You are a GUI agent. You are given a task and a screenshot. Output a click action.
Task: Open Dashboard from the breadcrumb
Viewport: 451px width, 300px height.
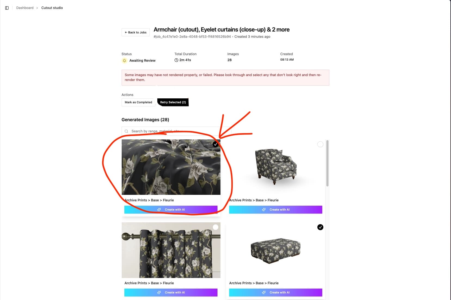tap(25, 8)
